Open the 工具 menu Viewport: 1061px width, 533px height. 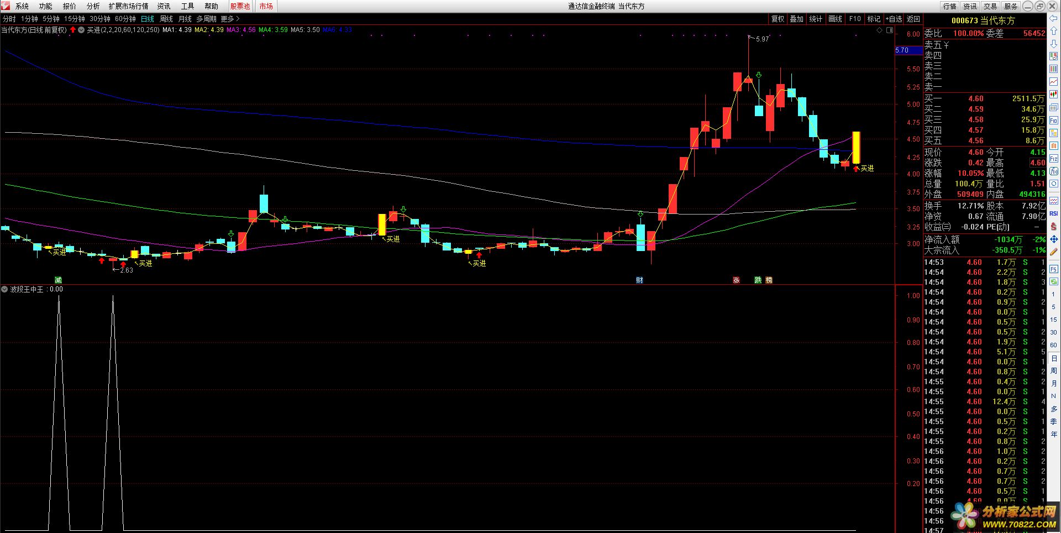pyautogui.click(x=188, y=6)
